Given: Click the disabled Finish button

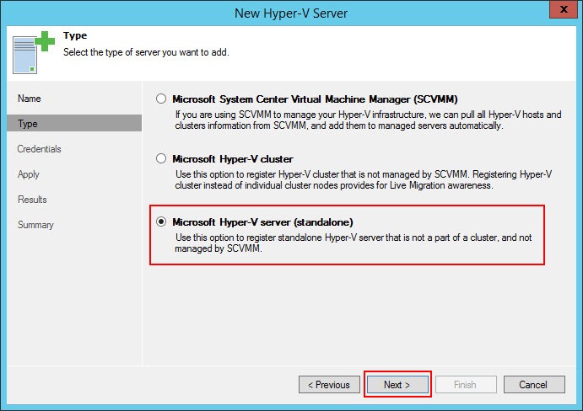Looking at the screenshot, I should (x=466, y=384).
